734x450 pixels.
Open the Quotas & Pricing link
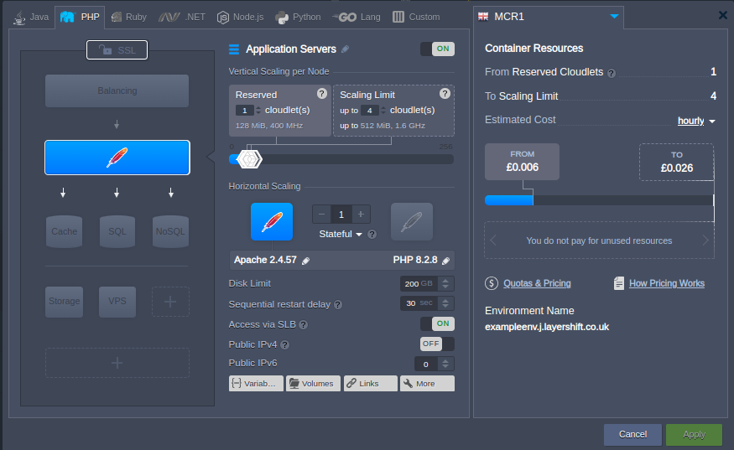click(x=537, y=283)
